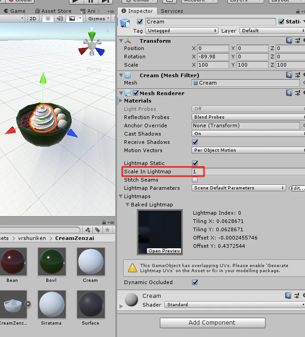Click Open Preview on the lightmap
Image resolution: width=305 pixels, height=337 pixels.
[164, 251]
